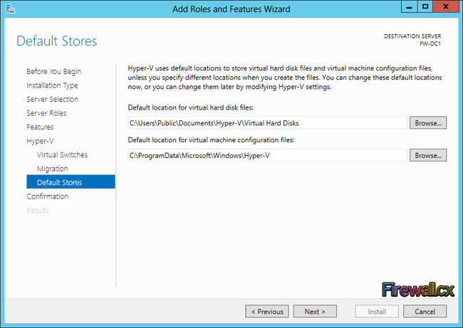This screenshot has width=463, height=328.
Task: Open the Virtual Switches sub-step
Action: pos(62,155)
